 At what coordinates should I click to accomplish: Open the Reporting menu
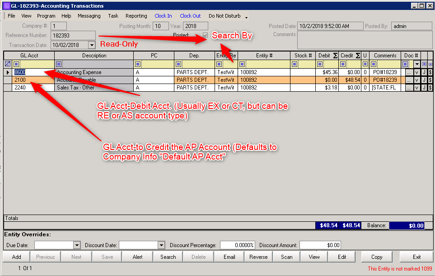(x=136, y=16)
